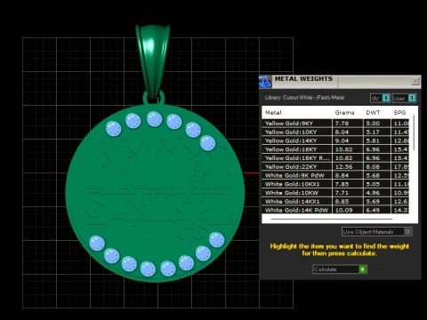Image resolution: width=427 pixels, height=320 pixels.
Task: Click DWT value 6.49
Action: (x=373, y=210)
